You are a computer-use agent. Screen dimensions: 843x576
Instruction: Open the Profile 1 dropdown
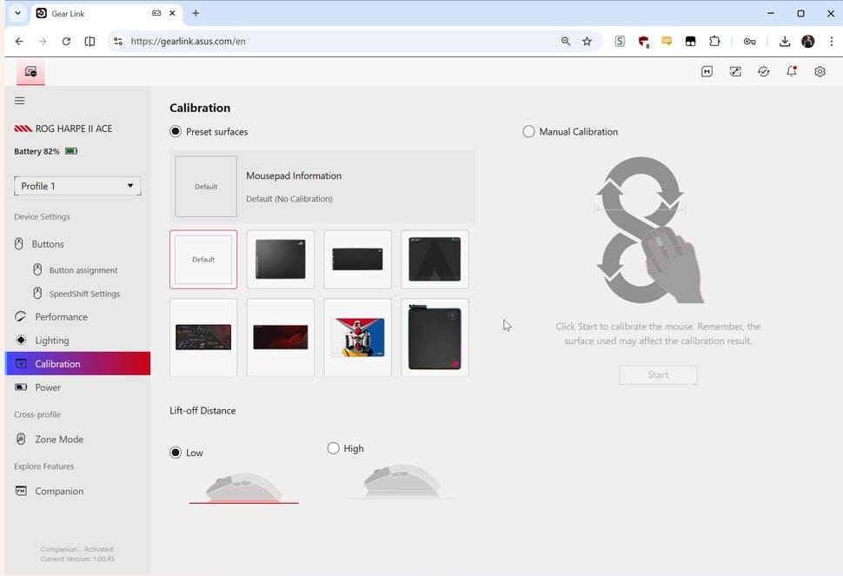pos(77,186)
